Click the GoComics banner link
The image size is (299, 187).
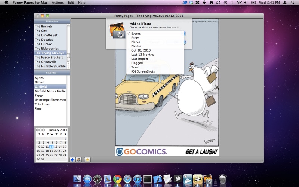click(x=167, y=152)
